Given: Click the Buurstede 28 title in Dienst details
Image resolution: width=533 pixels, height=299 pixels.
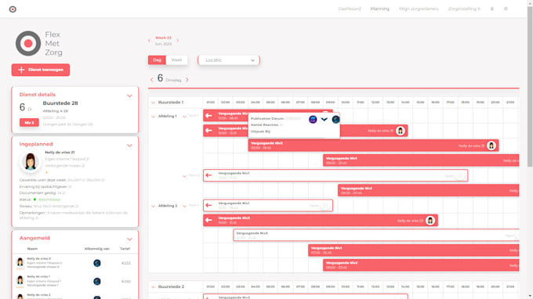Looking at the screenshot, I should click(x=60, y=103).
